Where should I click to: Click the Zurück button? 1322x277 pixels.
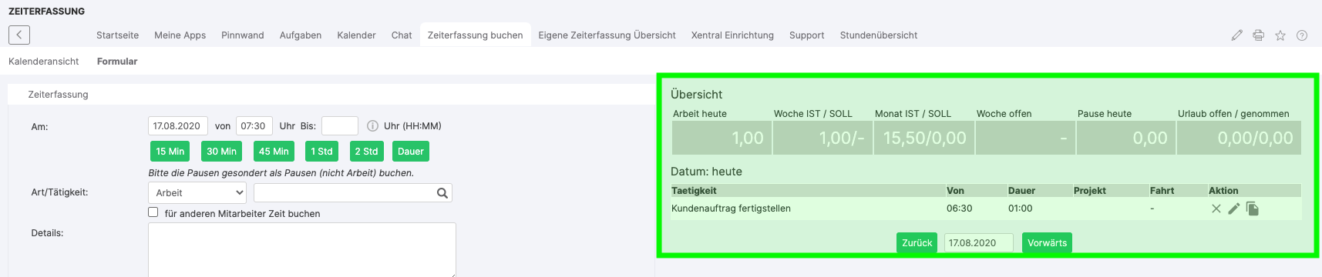pos(917,243)
